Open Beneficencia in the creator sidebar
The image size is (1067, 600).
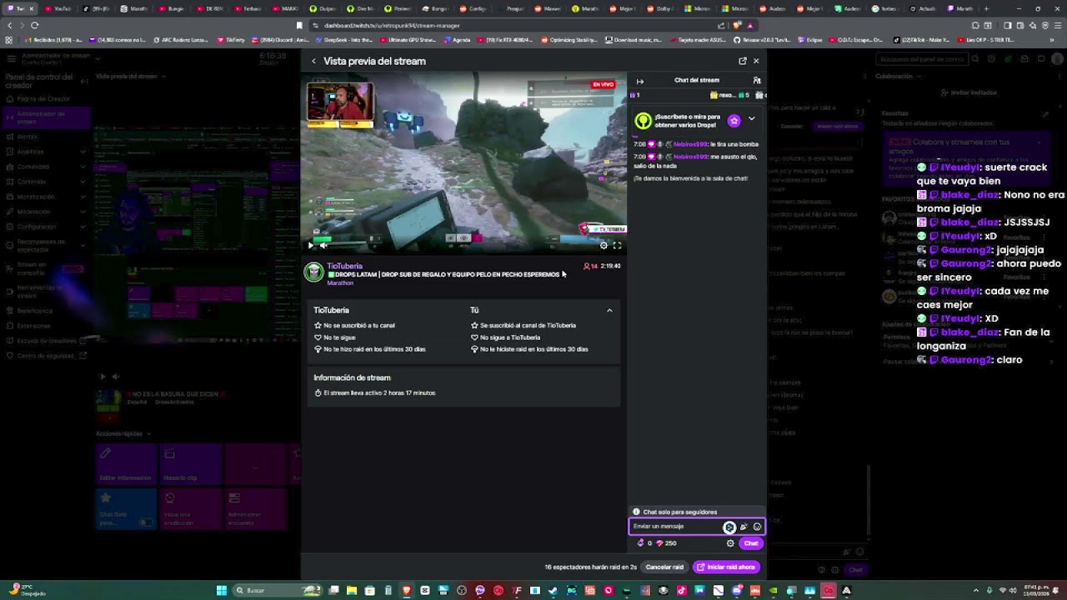[x=47, y=311]
